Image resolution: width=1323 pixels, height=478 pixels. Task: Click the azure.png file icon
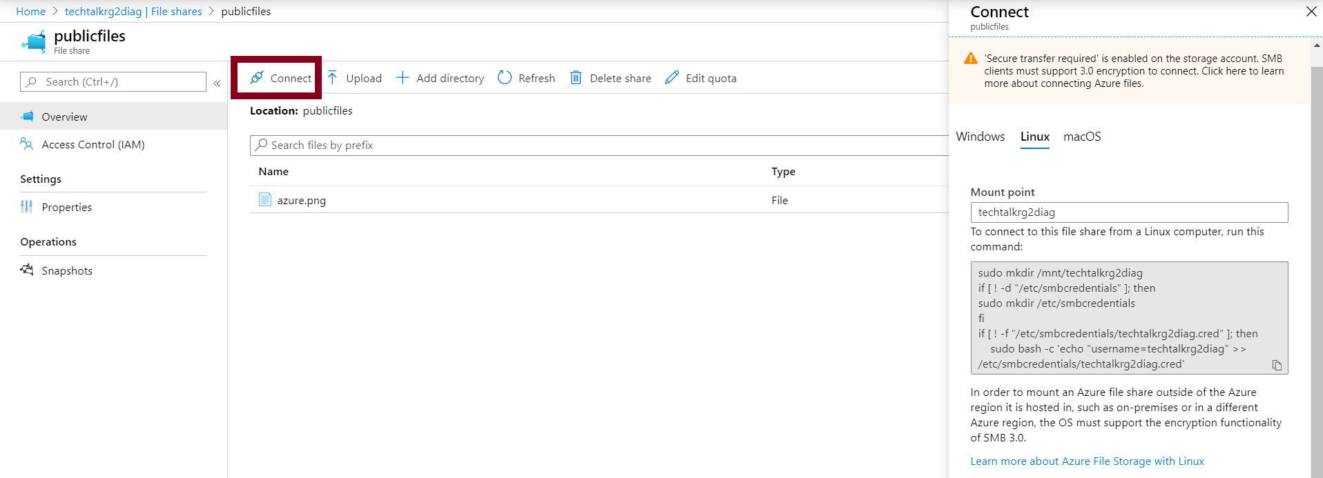[265, 200]
